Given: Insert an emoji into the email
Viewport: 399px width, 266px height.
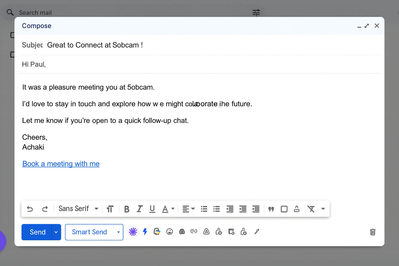Looking at the screenshot, I should (170, 232).
